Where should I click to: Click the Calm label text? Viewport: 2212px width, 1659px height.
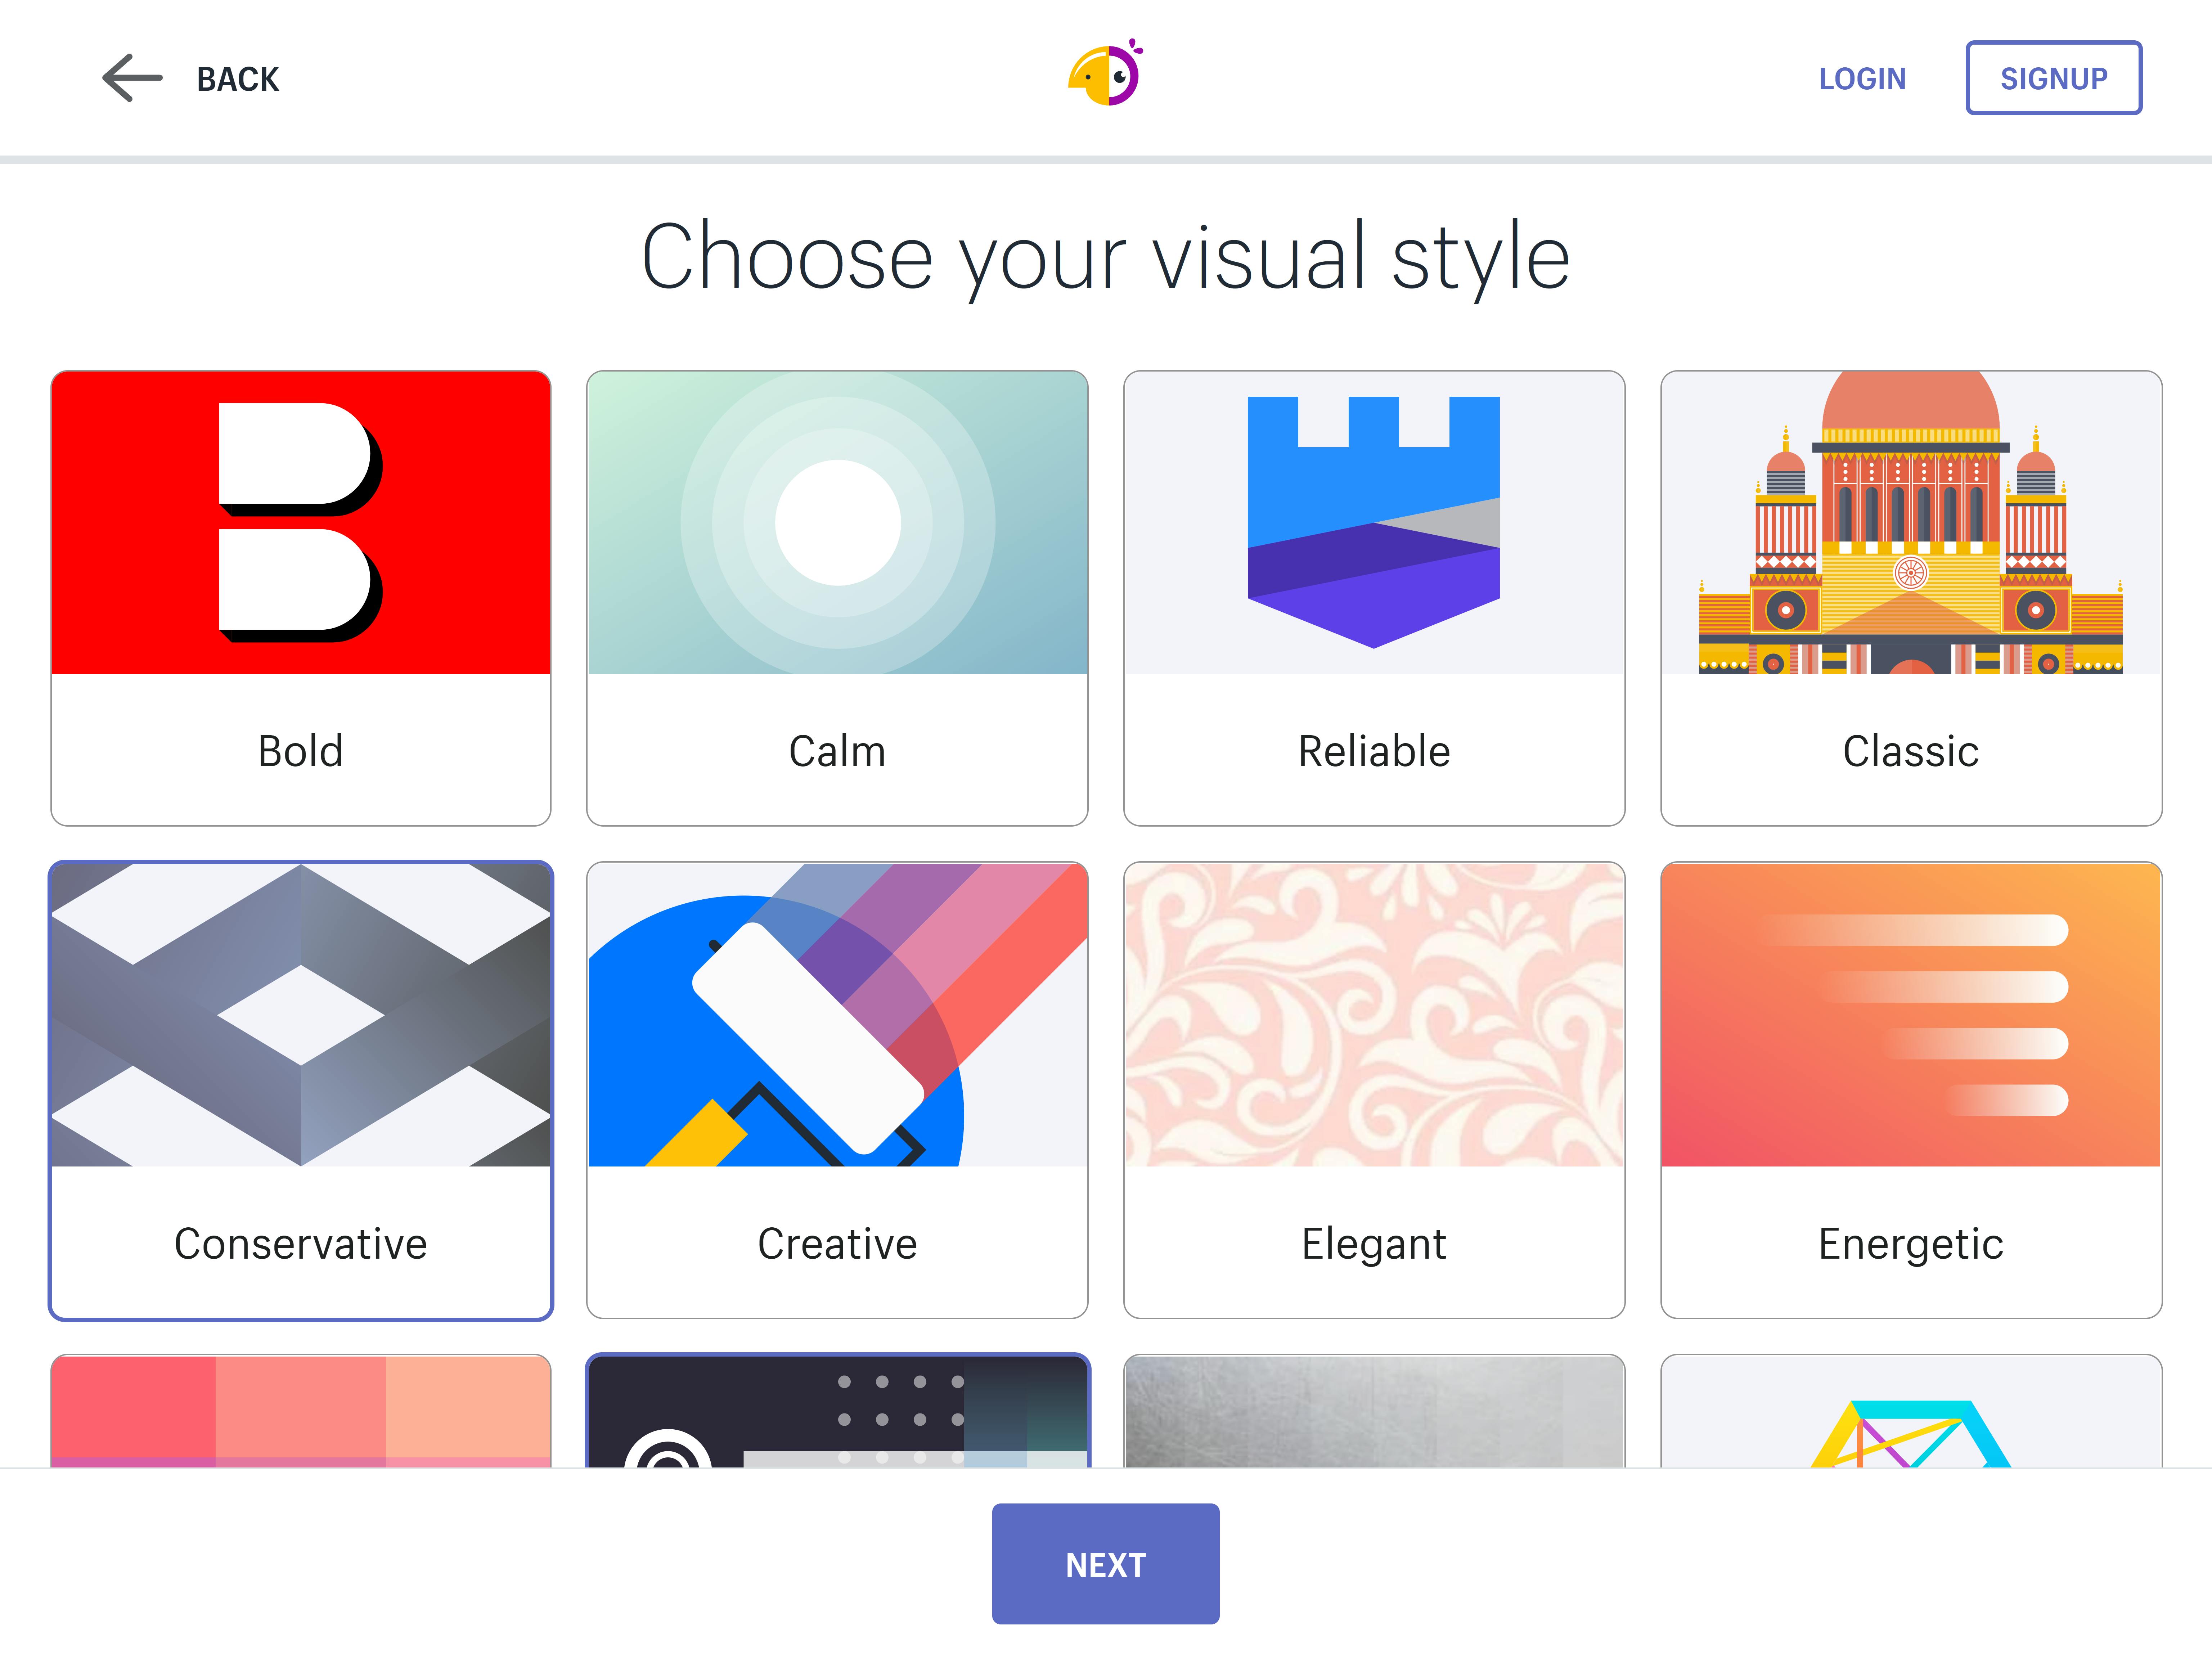tap(837, 751)
